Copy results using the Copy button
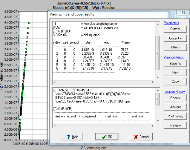Viewport: 190px width, 150px height. click(175, 82)
